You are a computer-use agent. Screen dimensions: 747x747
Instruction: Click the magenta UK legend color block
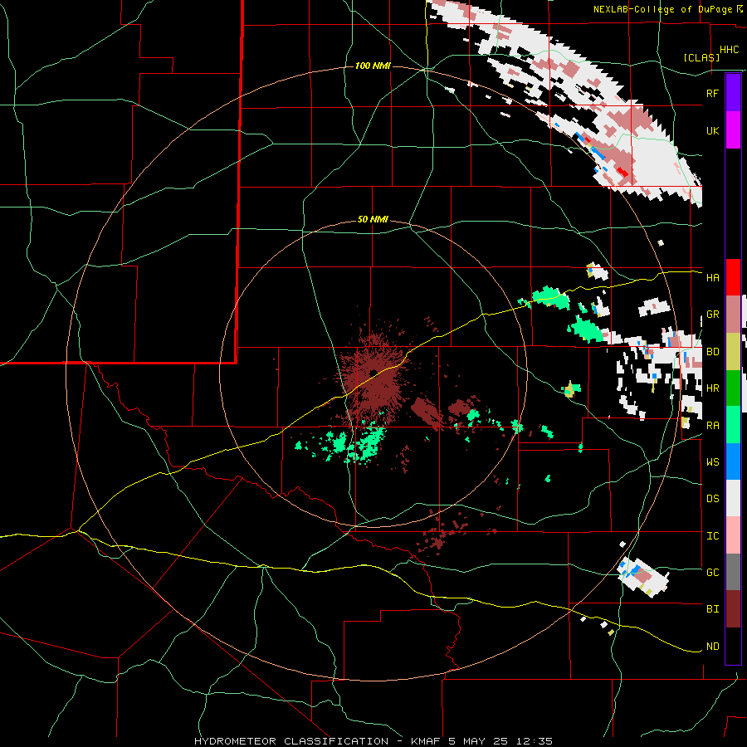pos(733,130)
